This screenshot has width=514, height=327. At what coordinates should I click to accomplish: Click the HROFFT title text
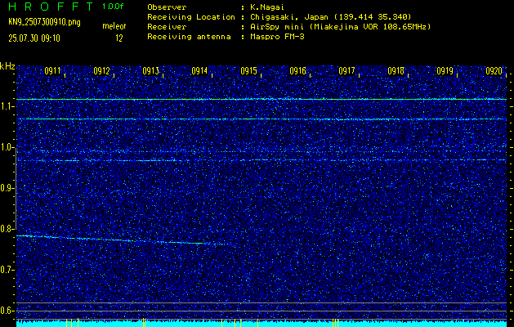tap(51, 7)
